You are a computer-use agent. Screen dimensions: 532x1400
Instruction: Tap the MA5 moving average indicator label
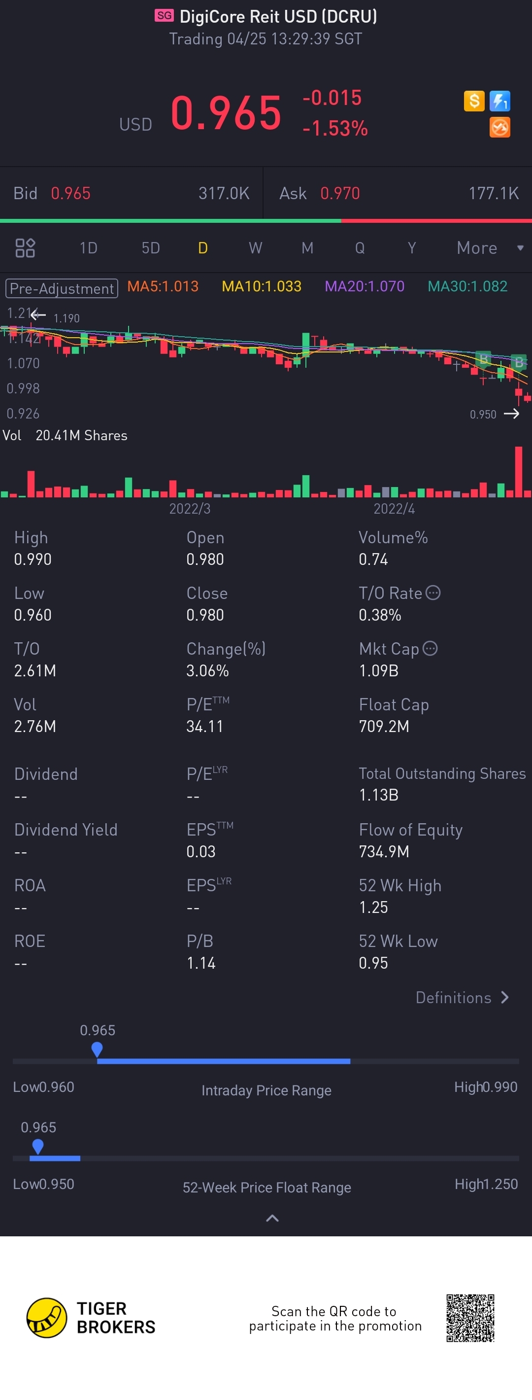(x=163, y=286)
